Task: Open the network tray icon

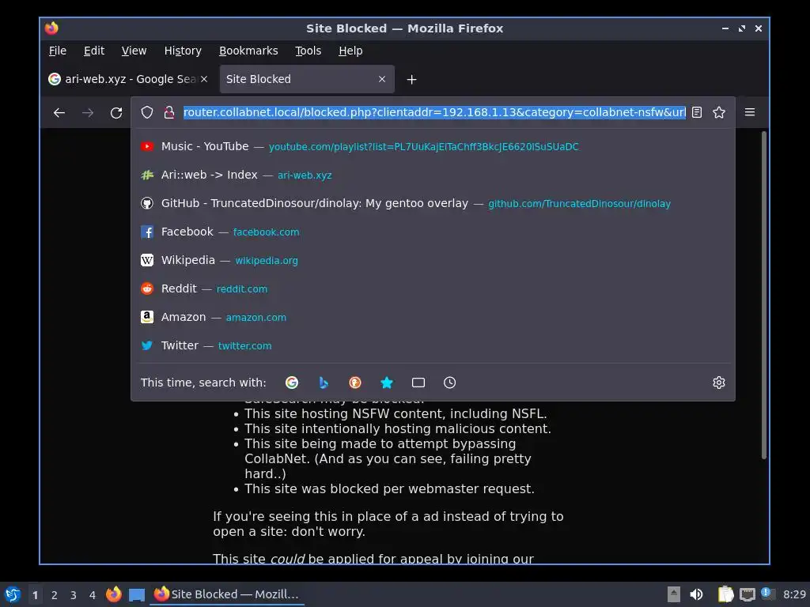Action: pyautogui.click(x=747, y=594)
